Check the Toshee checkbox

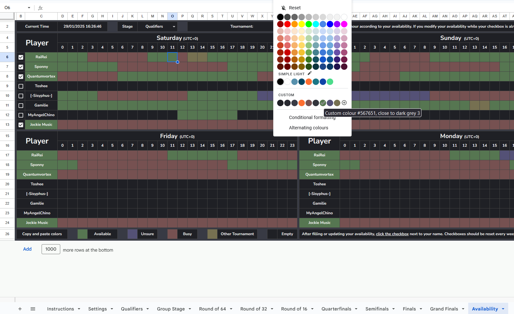pyautogui.click(x=21, y=86)
